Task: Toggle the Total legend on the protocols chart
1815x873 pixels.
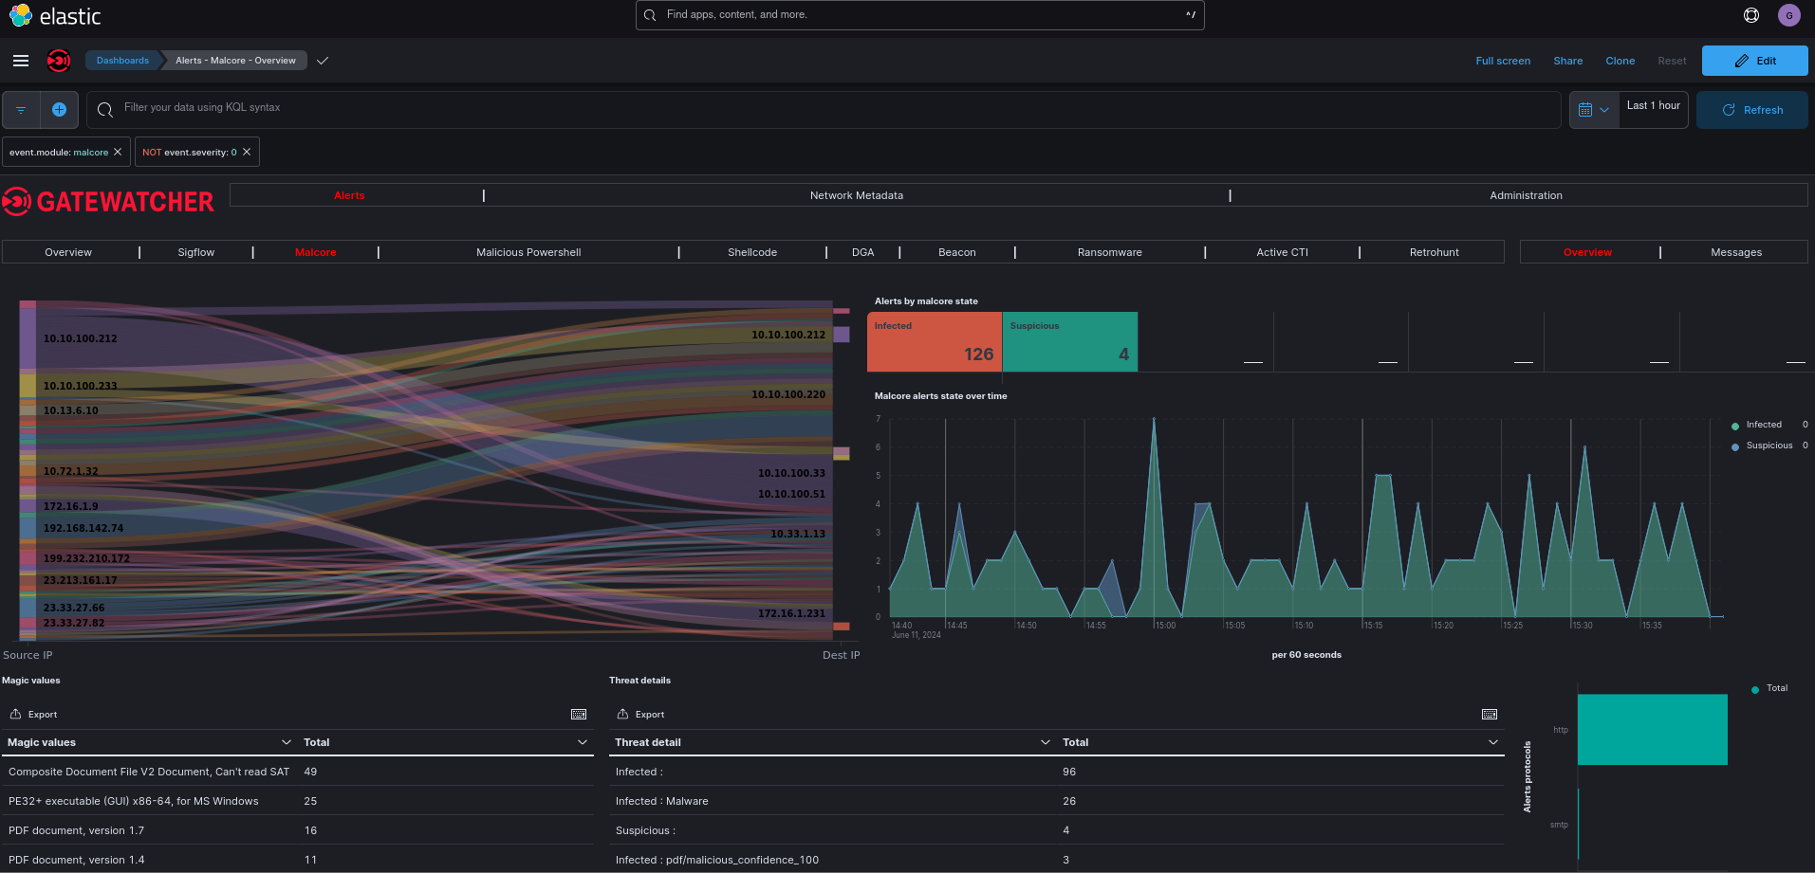Action: (x=1772, y=688)
